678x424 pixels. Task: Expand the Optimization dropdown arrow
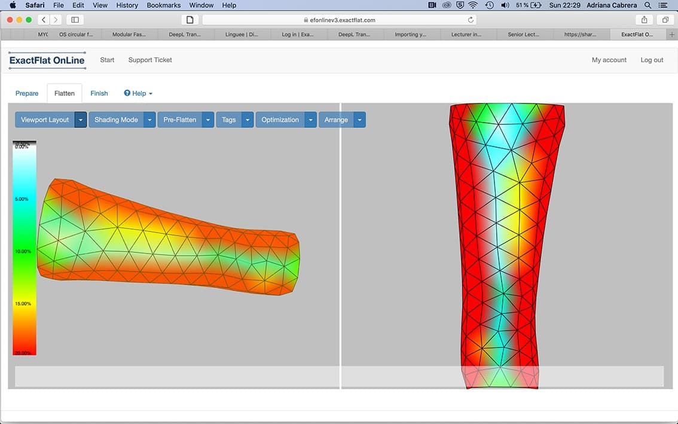[310, 120]
